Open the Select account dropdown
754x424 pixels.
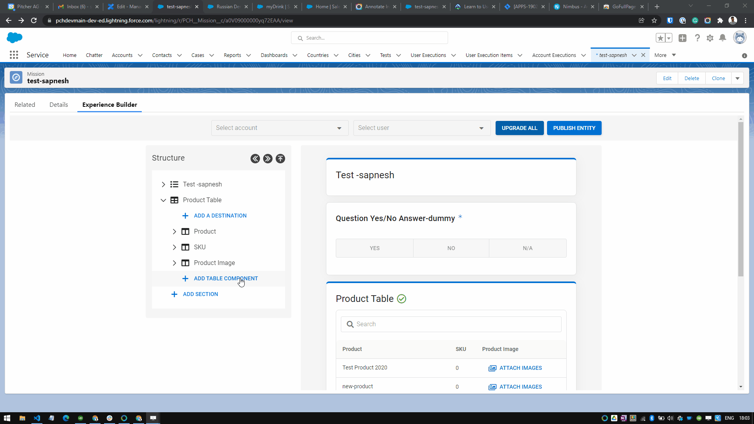tap(280, 128)
